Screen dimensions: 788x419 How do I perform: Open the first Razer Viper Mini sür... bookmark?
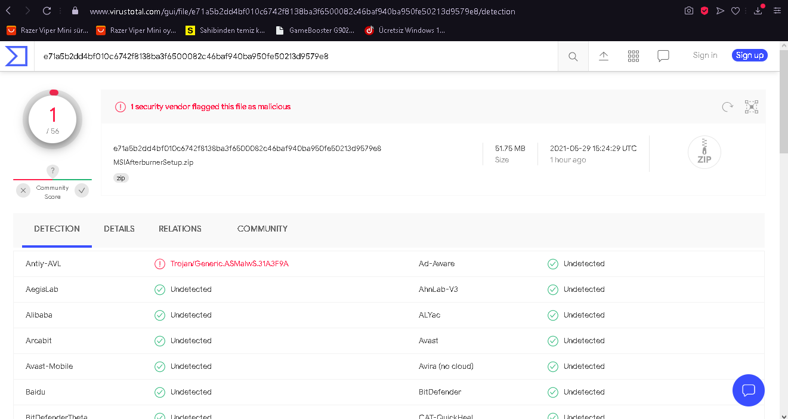47,30
